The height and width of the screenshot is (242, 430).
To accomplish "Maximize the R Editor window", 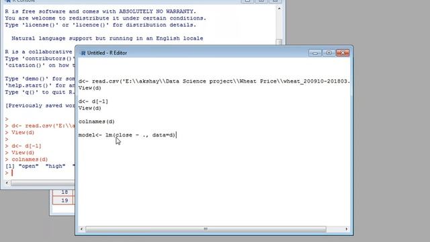I will 329,52.
